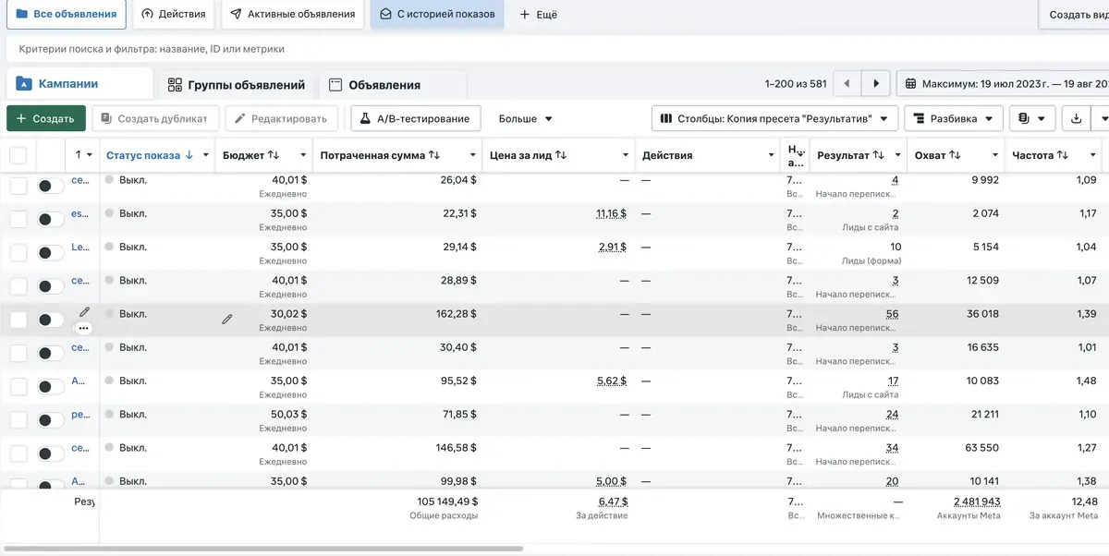Expand the Столбцы preset dropdown
This screenshot has height=556, width=1109.
tap(774, 118)
